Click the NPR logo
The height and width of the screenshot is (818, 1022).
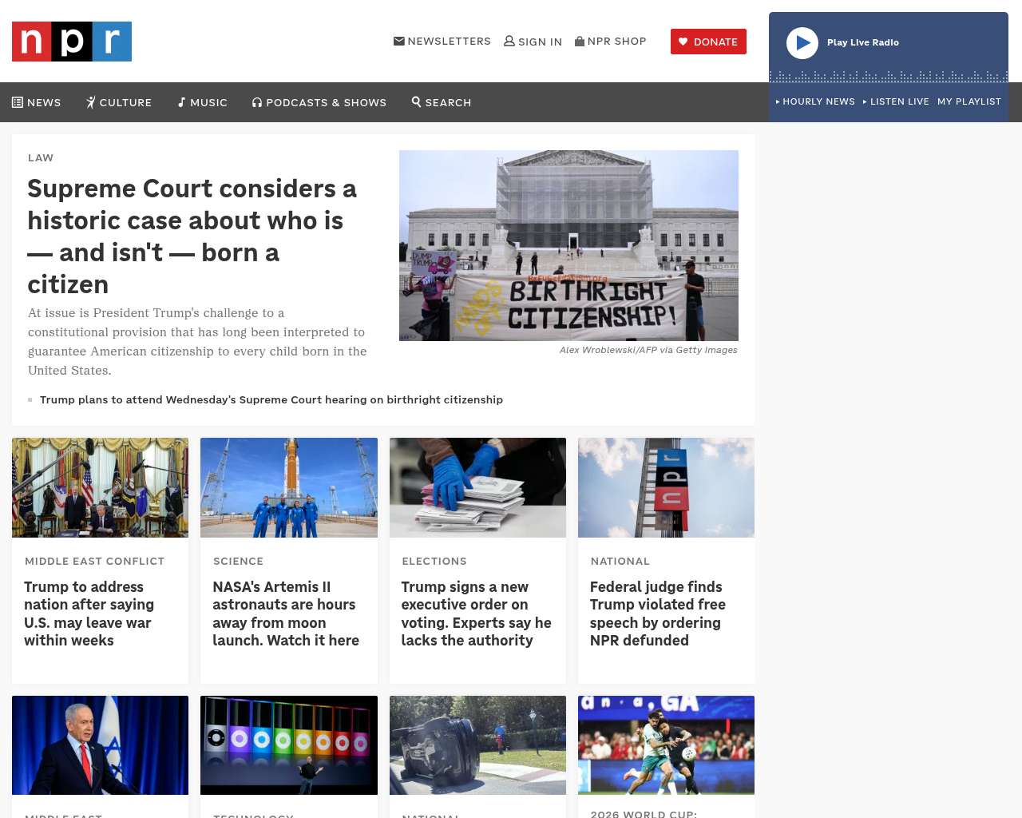coord(72,42)
